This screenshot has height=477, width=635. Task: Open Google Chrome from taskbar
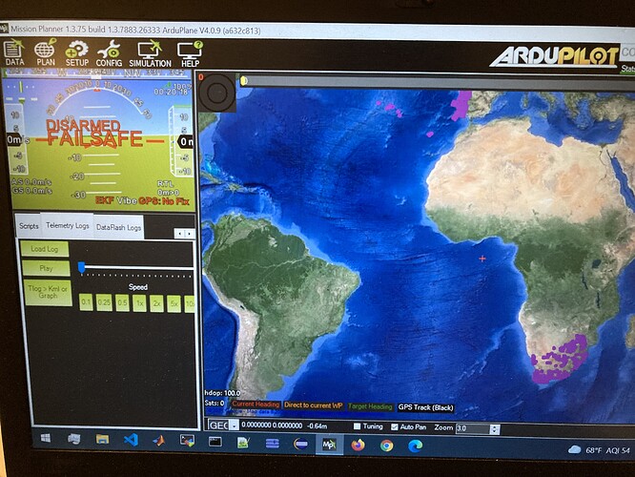[387, 446]
